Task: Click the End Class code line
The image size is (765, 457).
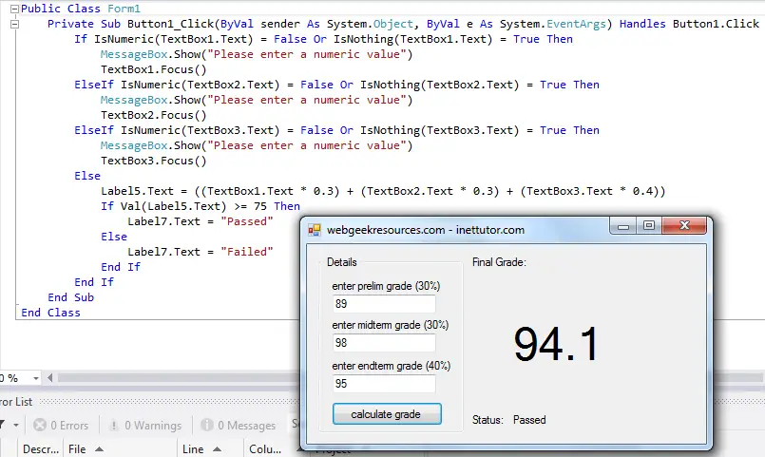Action: 50,313
